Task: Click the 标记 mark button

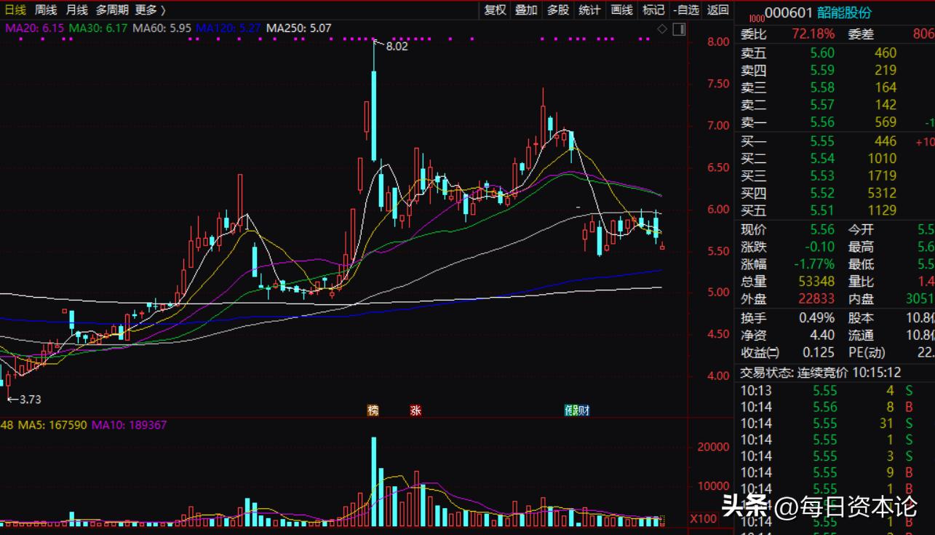Action: click(653, 9)
